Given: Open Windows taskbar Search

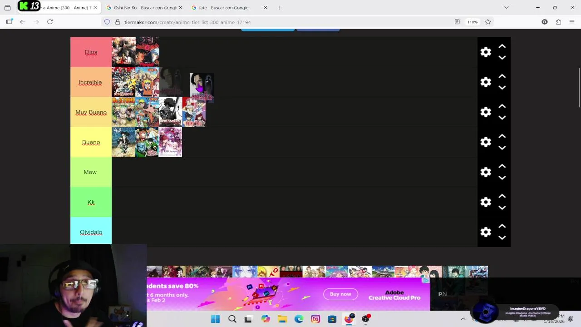Looking at the screenshot, I should pyautogui.click(x=232, y=319).
